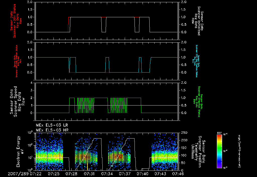Click the 07:40 time axis label
The width and height of the screenshot is (257, 177).
pyautogui.click(x=143, y=174)
